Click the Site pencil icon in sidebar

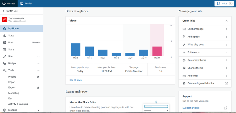[5, 56]
